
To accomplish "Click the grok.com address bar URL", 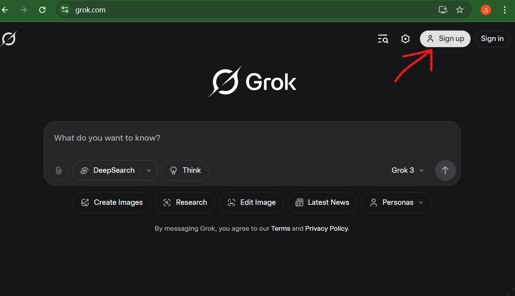I will click(90, 10).
